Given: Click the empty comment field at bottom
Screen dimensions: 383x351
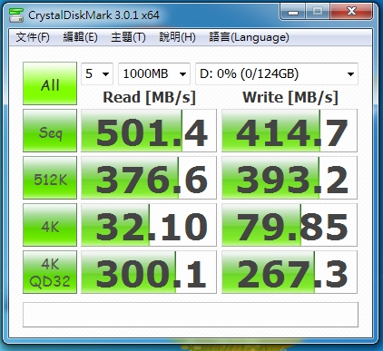Looking at the screenshot, I should (191, 315).
